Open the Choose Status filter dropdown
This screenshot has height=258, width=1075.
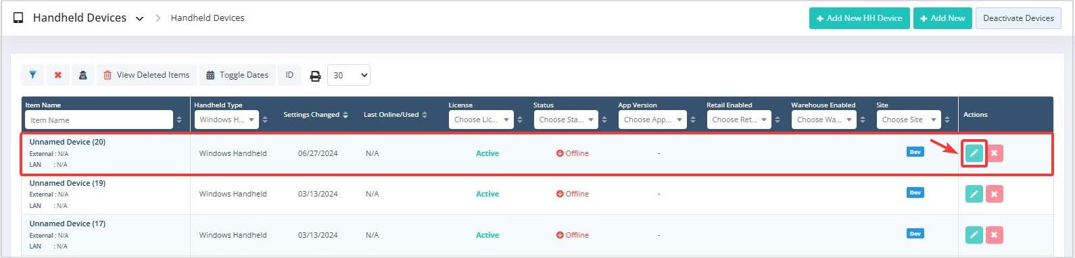pos(565,120)
